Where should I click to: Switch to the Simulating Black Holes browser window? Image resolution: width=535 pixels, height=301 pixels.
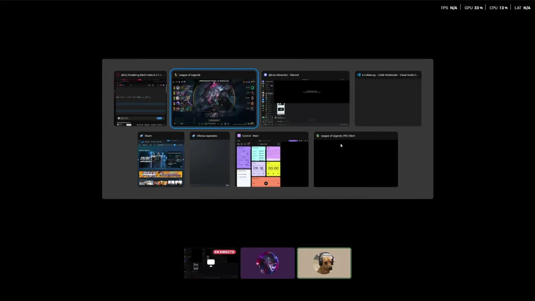pos(140,99)
